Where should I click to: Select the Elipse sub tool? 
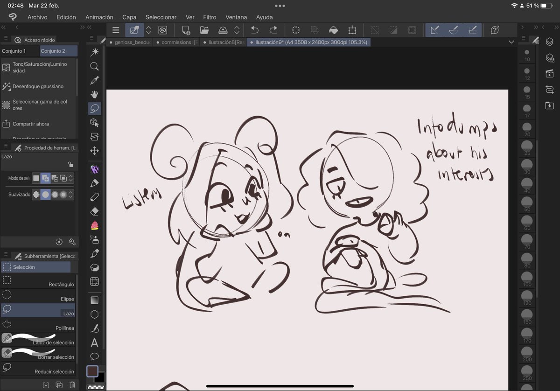click(38, 295)
